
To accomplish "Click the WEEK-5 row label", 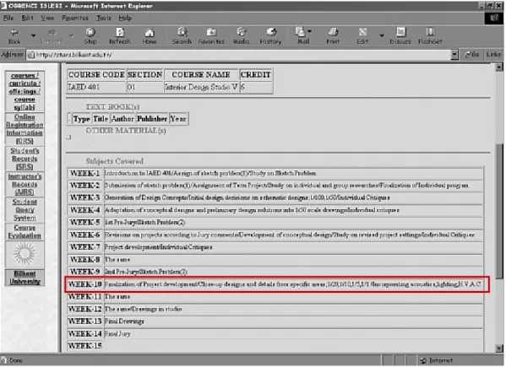I will point(84,223).
